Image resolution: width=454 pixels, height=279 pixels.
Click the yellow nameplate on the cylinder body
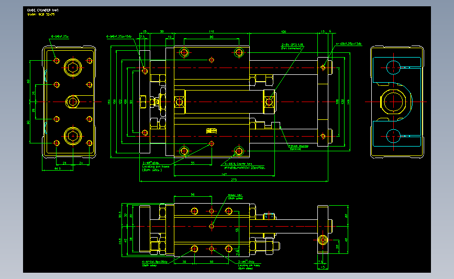pos(212,131)
